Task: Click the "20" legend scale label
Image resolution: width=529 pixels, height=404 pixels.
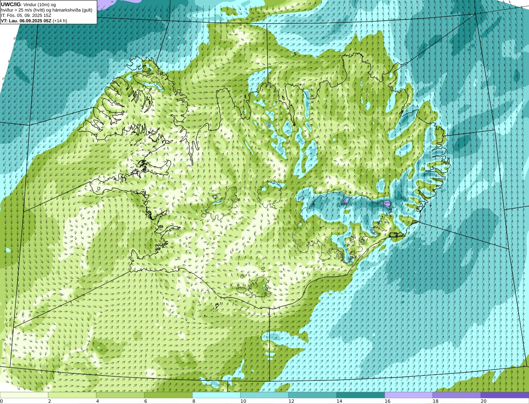Action: 484,401
